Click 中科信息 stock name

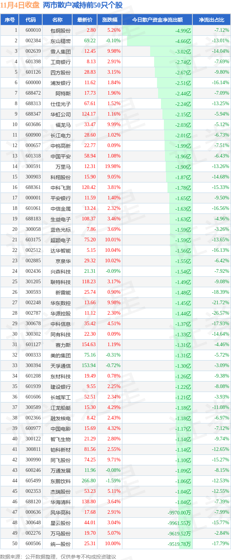61,324
